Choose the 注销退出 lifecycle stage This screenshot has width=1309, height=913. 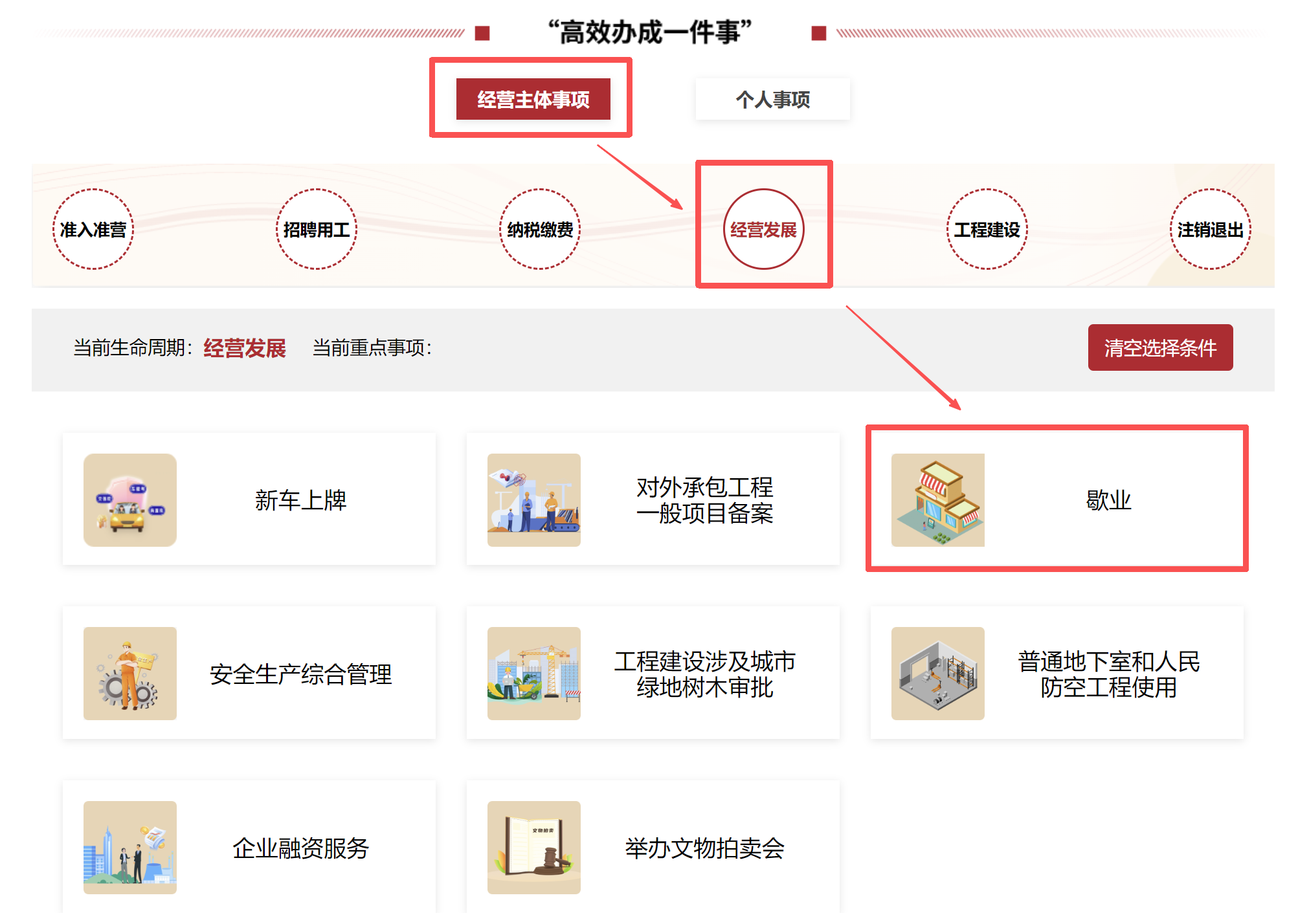[1211, 229]
